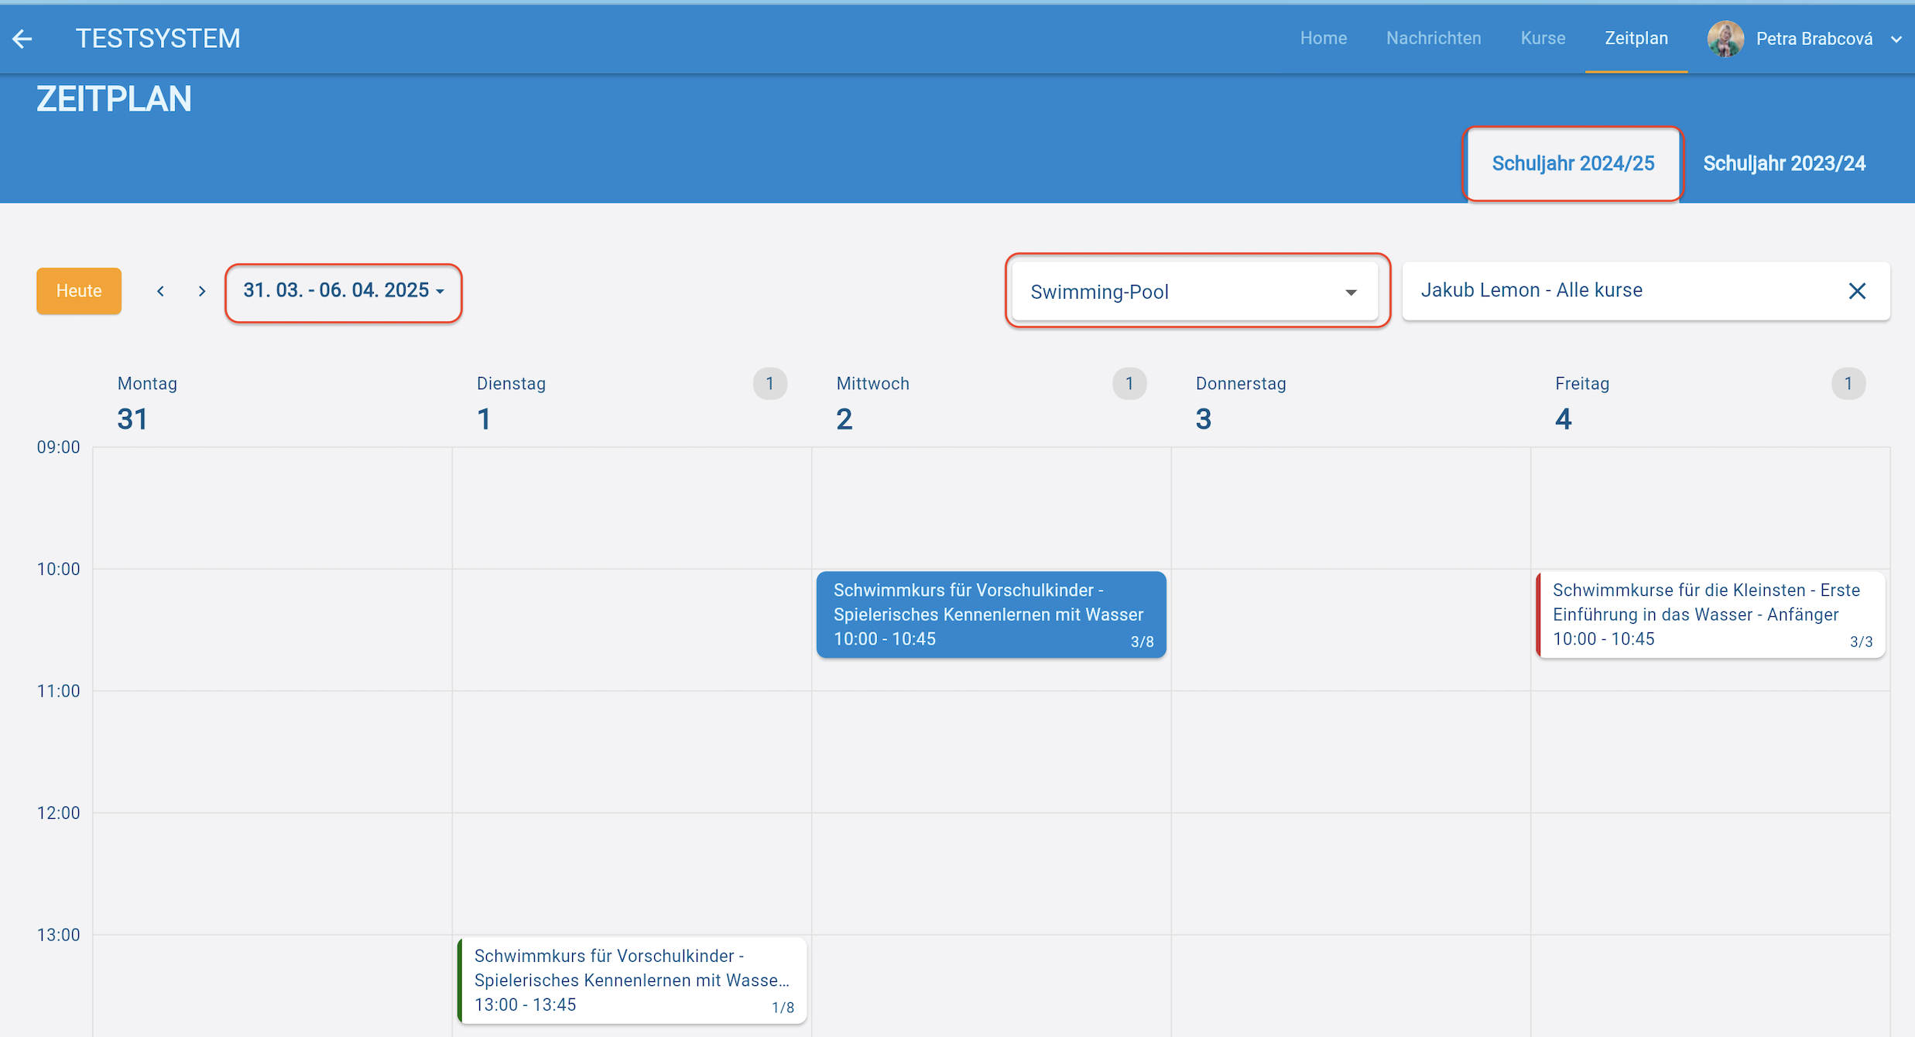1915x1037 pixels.
Task: Click Petra Brabcová profile avatar
Action: pyautogui.click(x=1725, y=39)
